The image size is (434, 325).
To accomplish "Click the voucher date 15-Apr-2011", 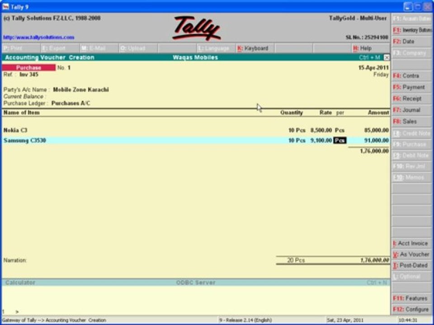I will pyautogui.click(x=373, y=68).
